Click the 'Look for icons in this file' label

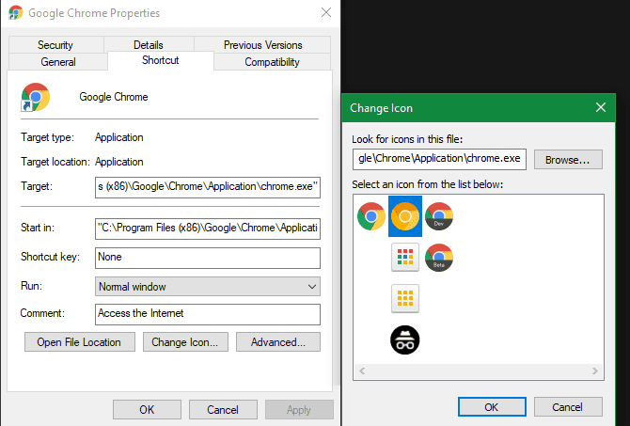(407, 139)
